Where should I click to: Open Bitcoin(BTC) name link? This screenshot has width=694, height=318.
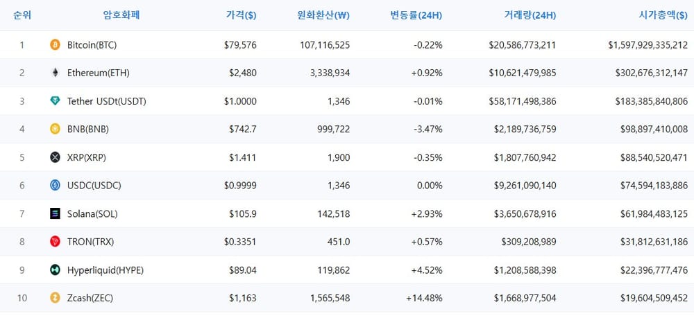(92, 45)
